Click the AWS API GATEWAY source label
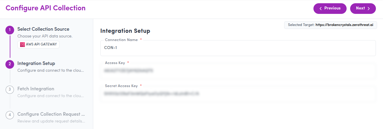 coord(41,45)
